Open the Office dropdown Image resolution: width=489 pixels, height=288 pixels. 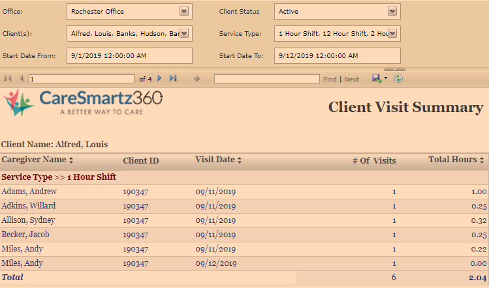coord(184,12)
